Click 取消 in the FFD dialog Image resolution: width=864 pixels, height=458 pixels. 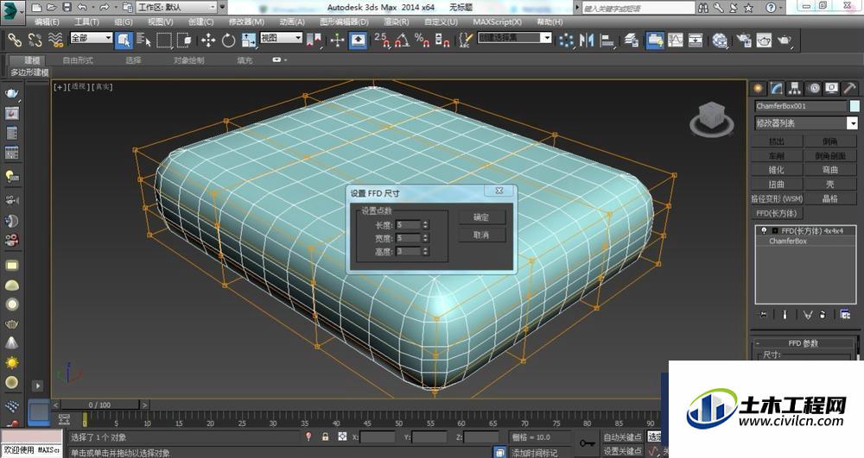481,235
